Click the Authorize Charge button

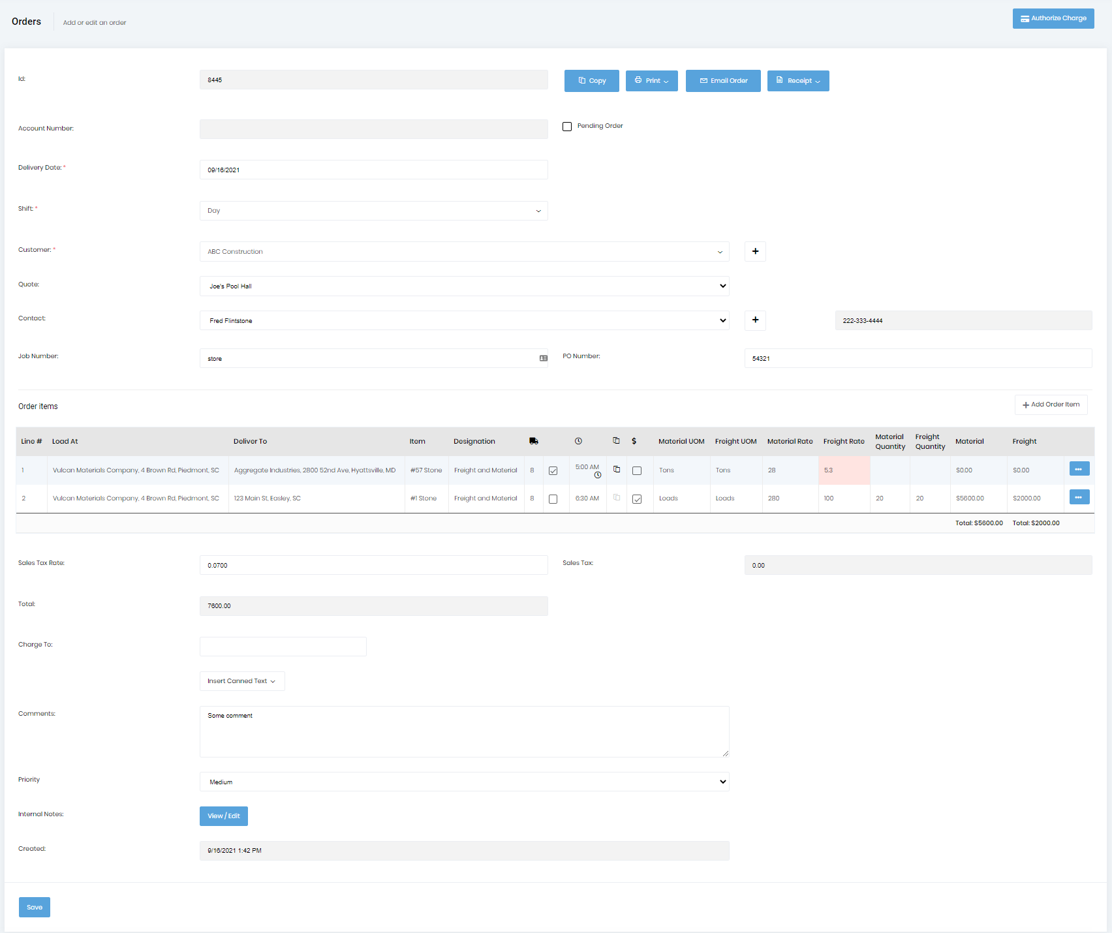(x=1053, y=18)
